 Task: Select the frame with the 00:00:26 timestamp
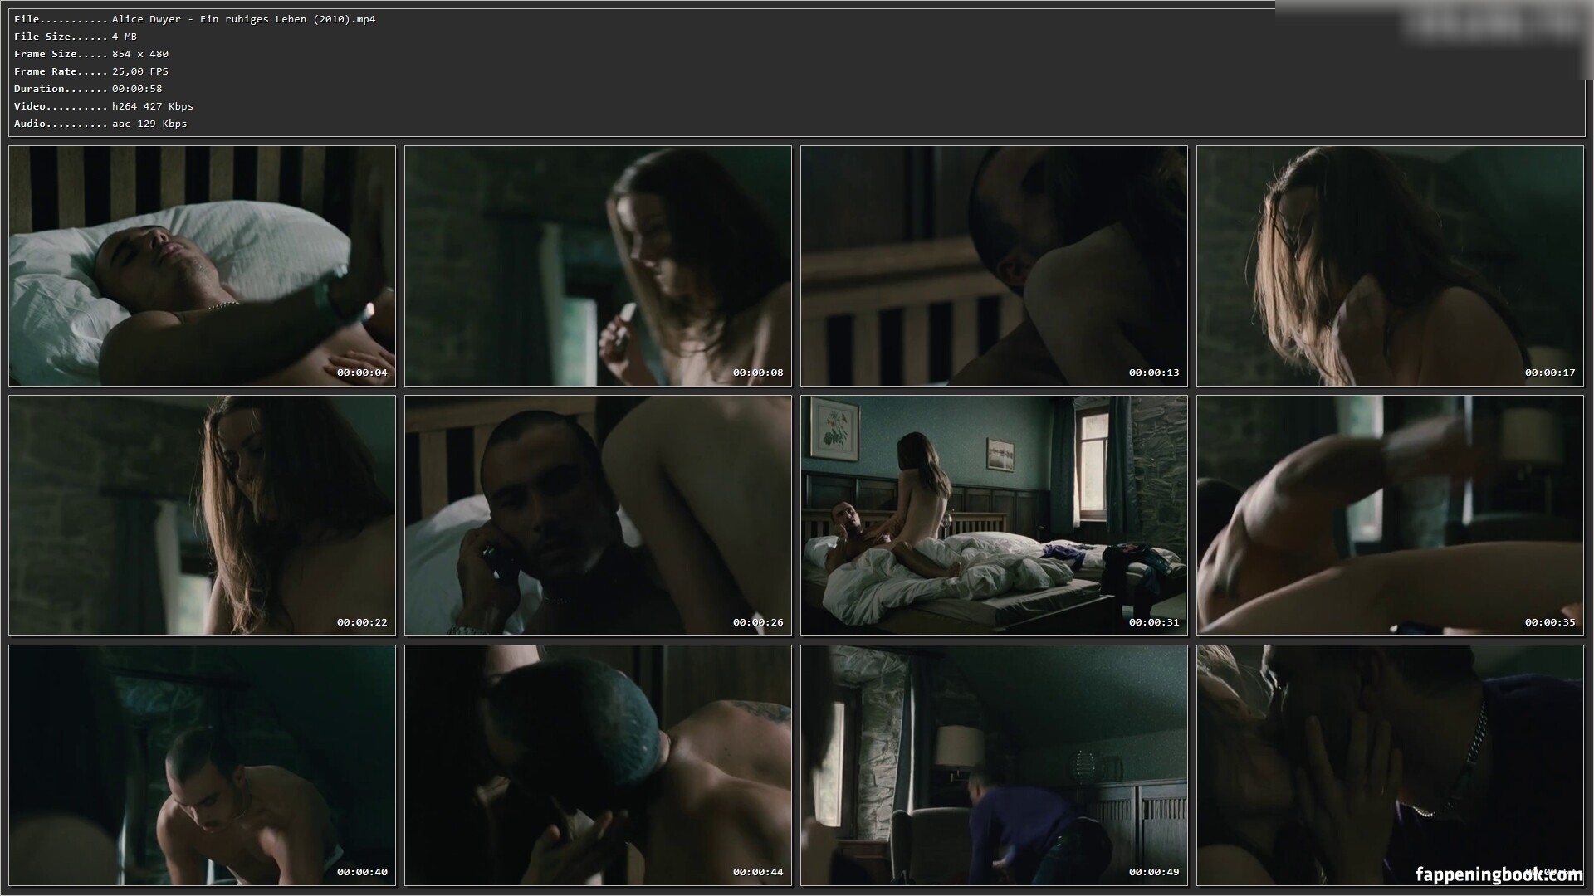tap(598, 515)
